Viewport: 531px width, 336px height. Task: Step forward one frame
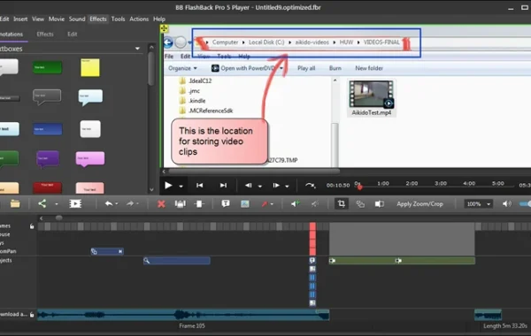pos(276,186)
